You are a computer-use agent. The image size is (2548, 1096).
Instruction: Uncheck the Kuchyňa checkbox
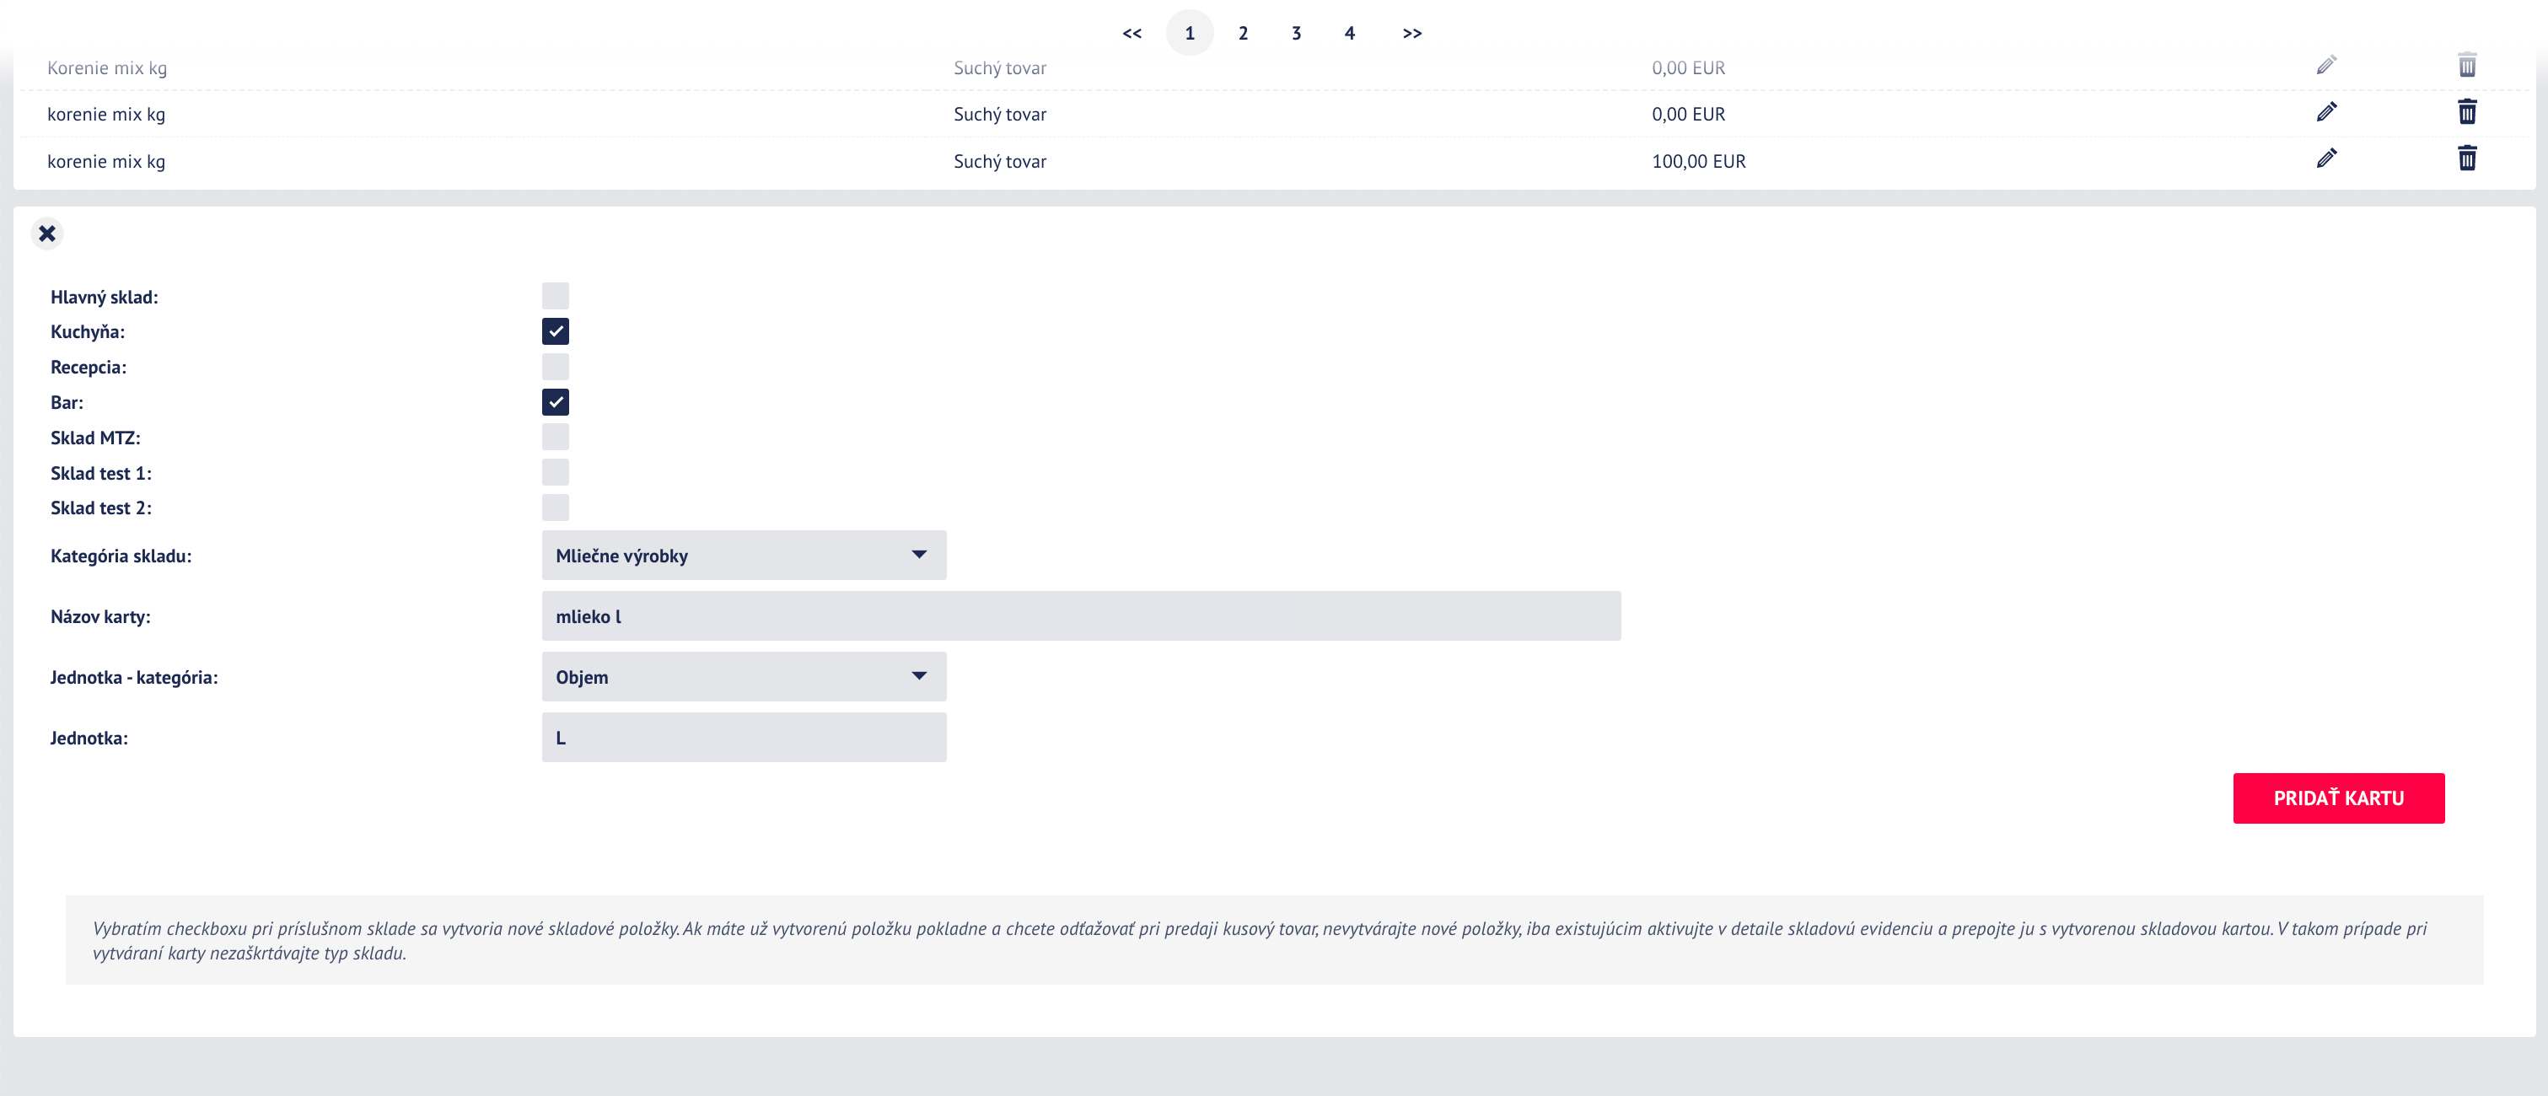555,331
